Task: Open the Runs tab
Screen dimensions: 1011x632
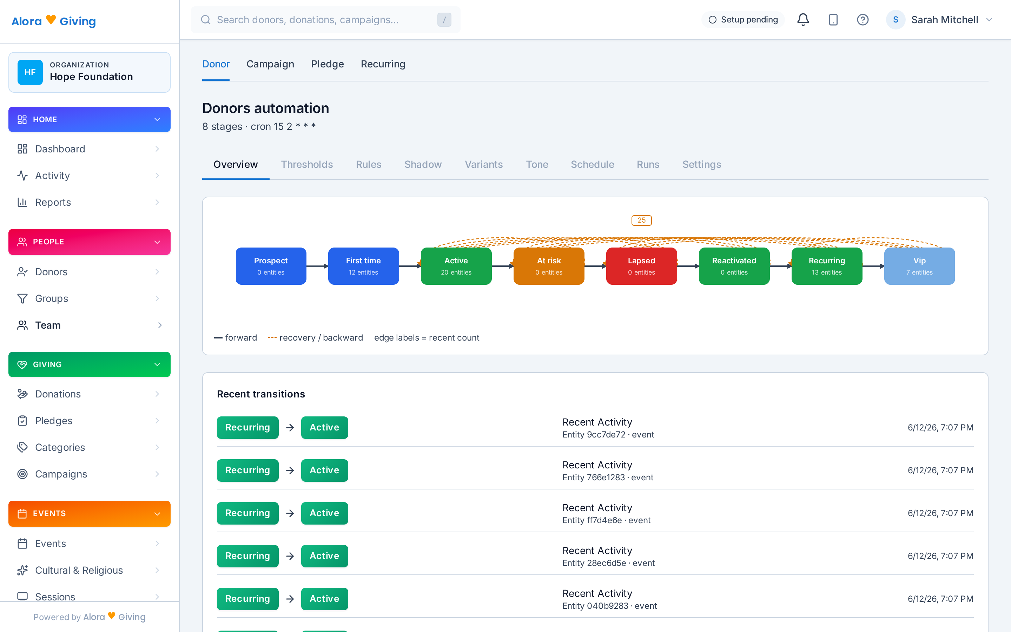Action: tap(648, 164)
